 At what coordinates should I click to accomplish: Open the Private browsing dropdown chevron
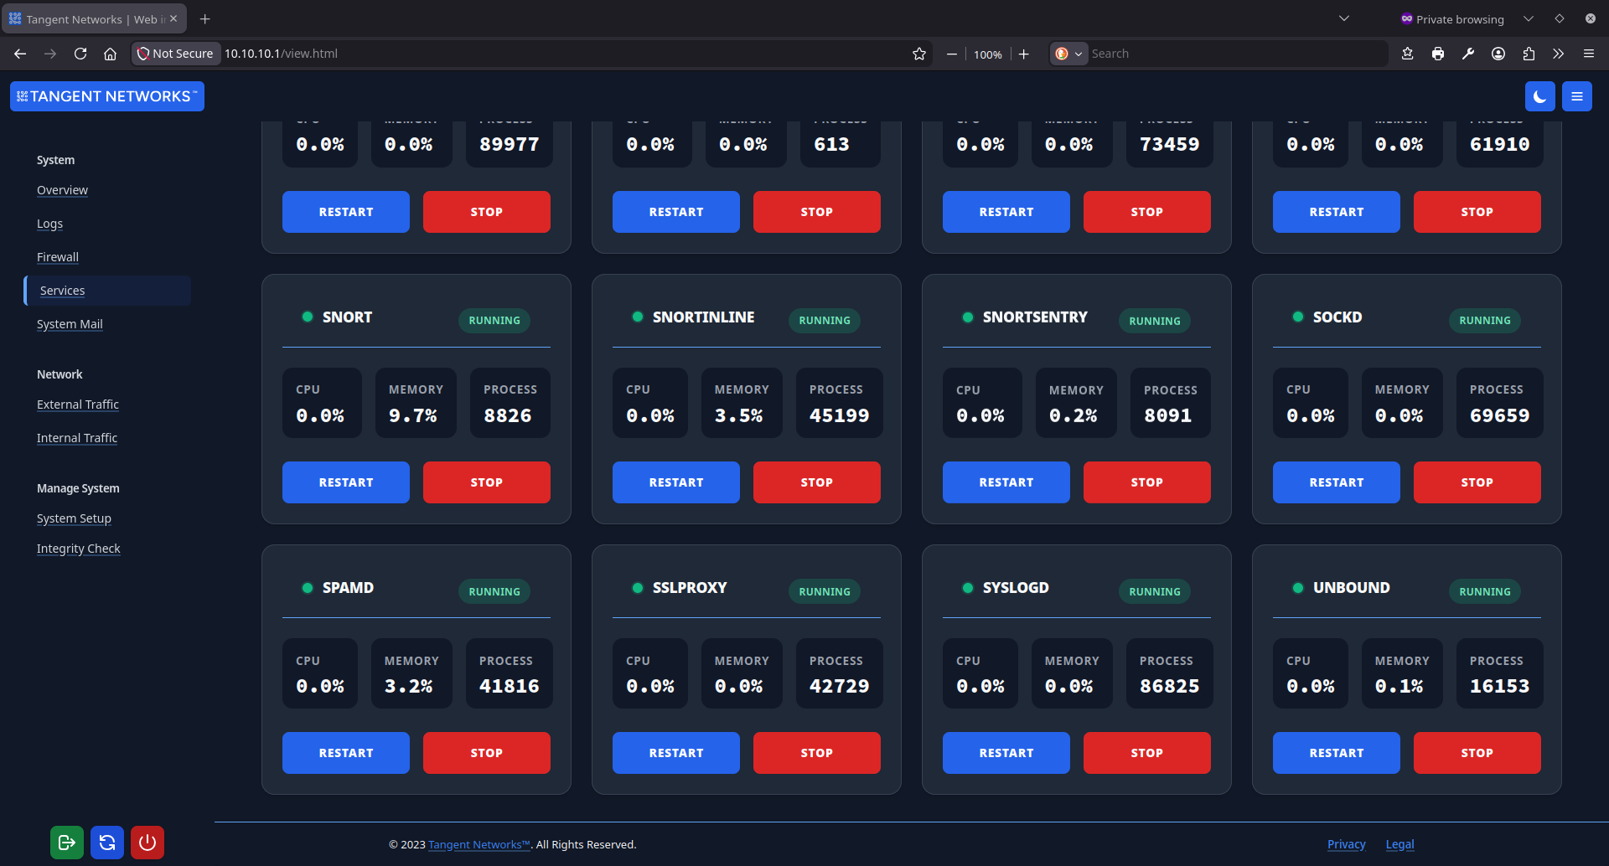[1528, 18]
